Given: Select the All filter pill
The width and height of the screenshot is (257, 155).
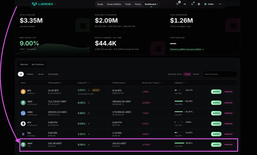Looking at the screenshot, I should pos(21,74).
